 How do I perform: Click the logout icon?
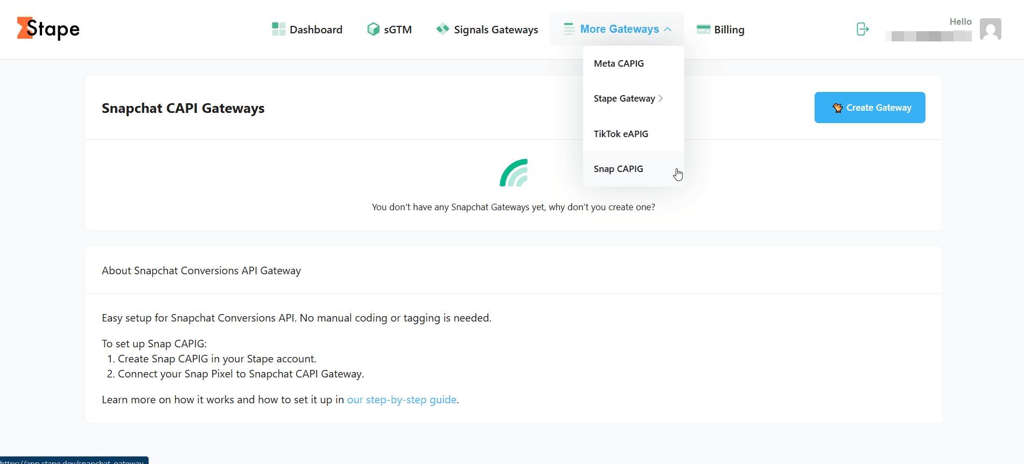point(862,29)
